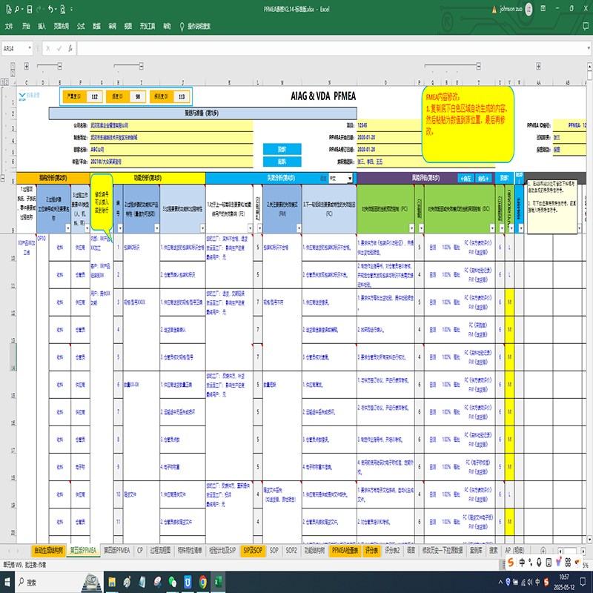Open the 第四版PFMEA sheet tab
This screenshot has width=593, height=593.
116,550
